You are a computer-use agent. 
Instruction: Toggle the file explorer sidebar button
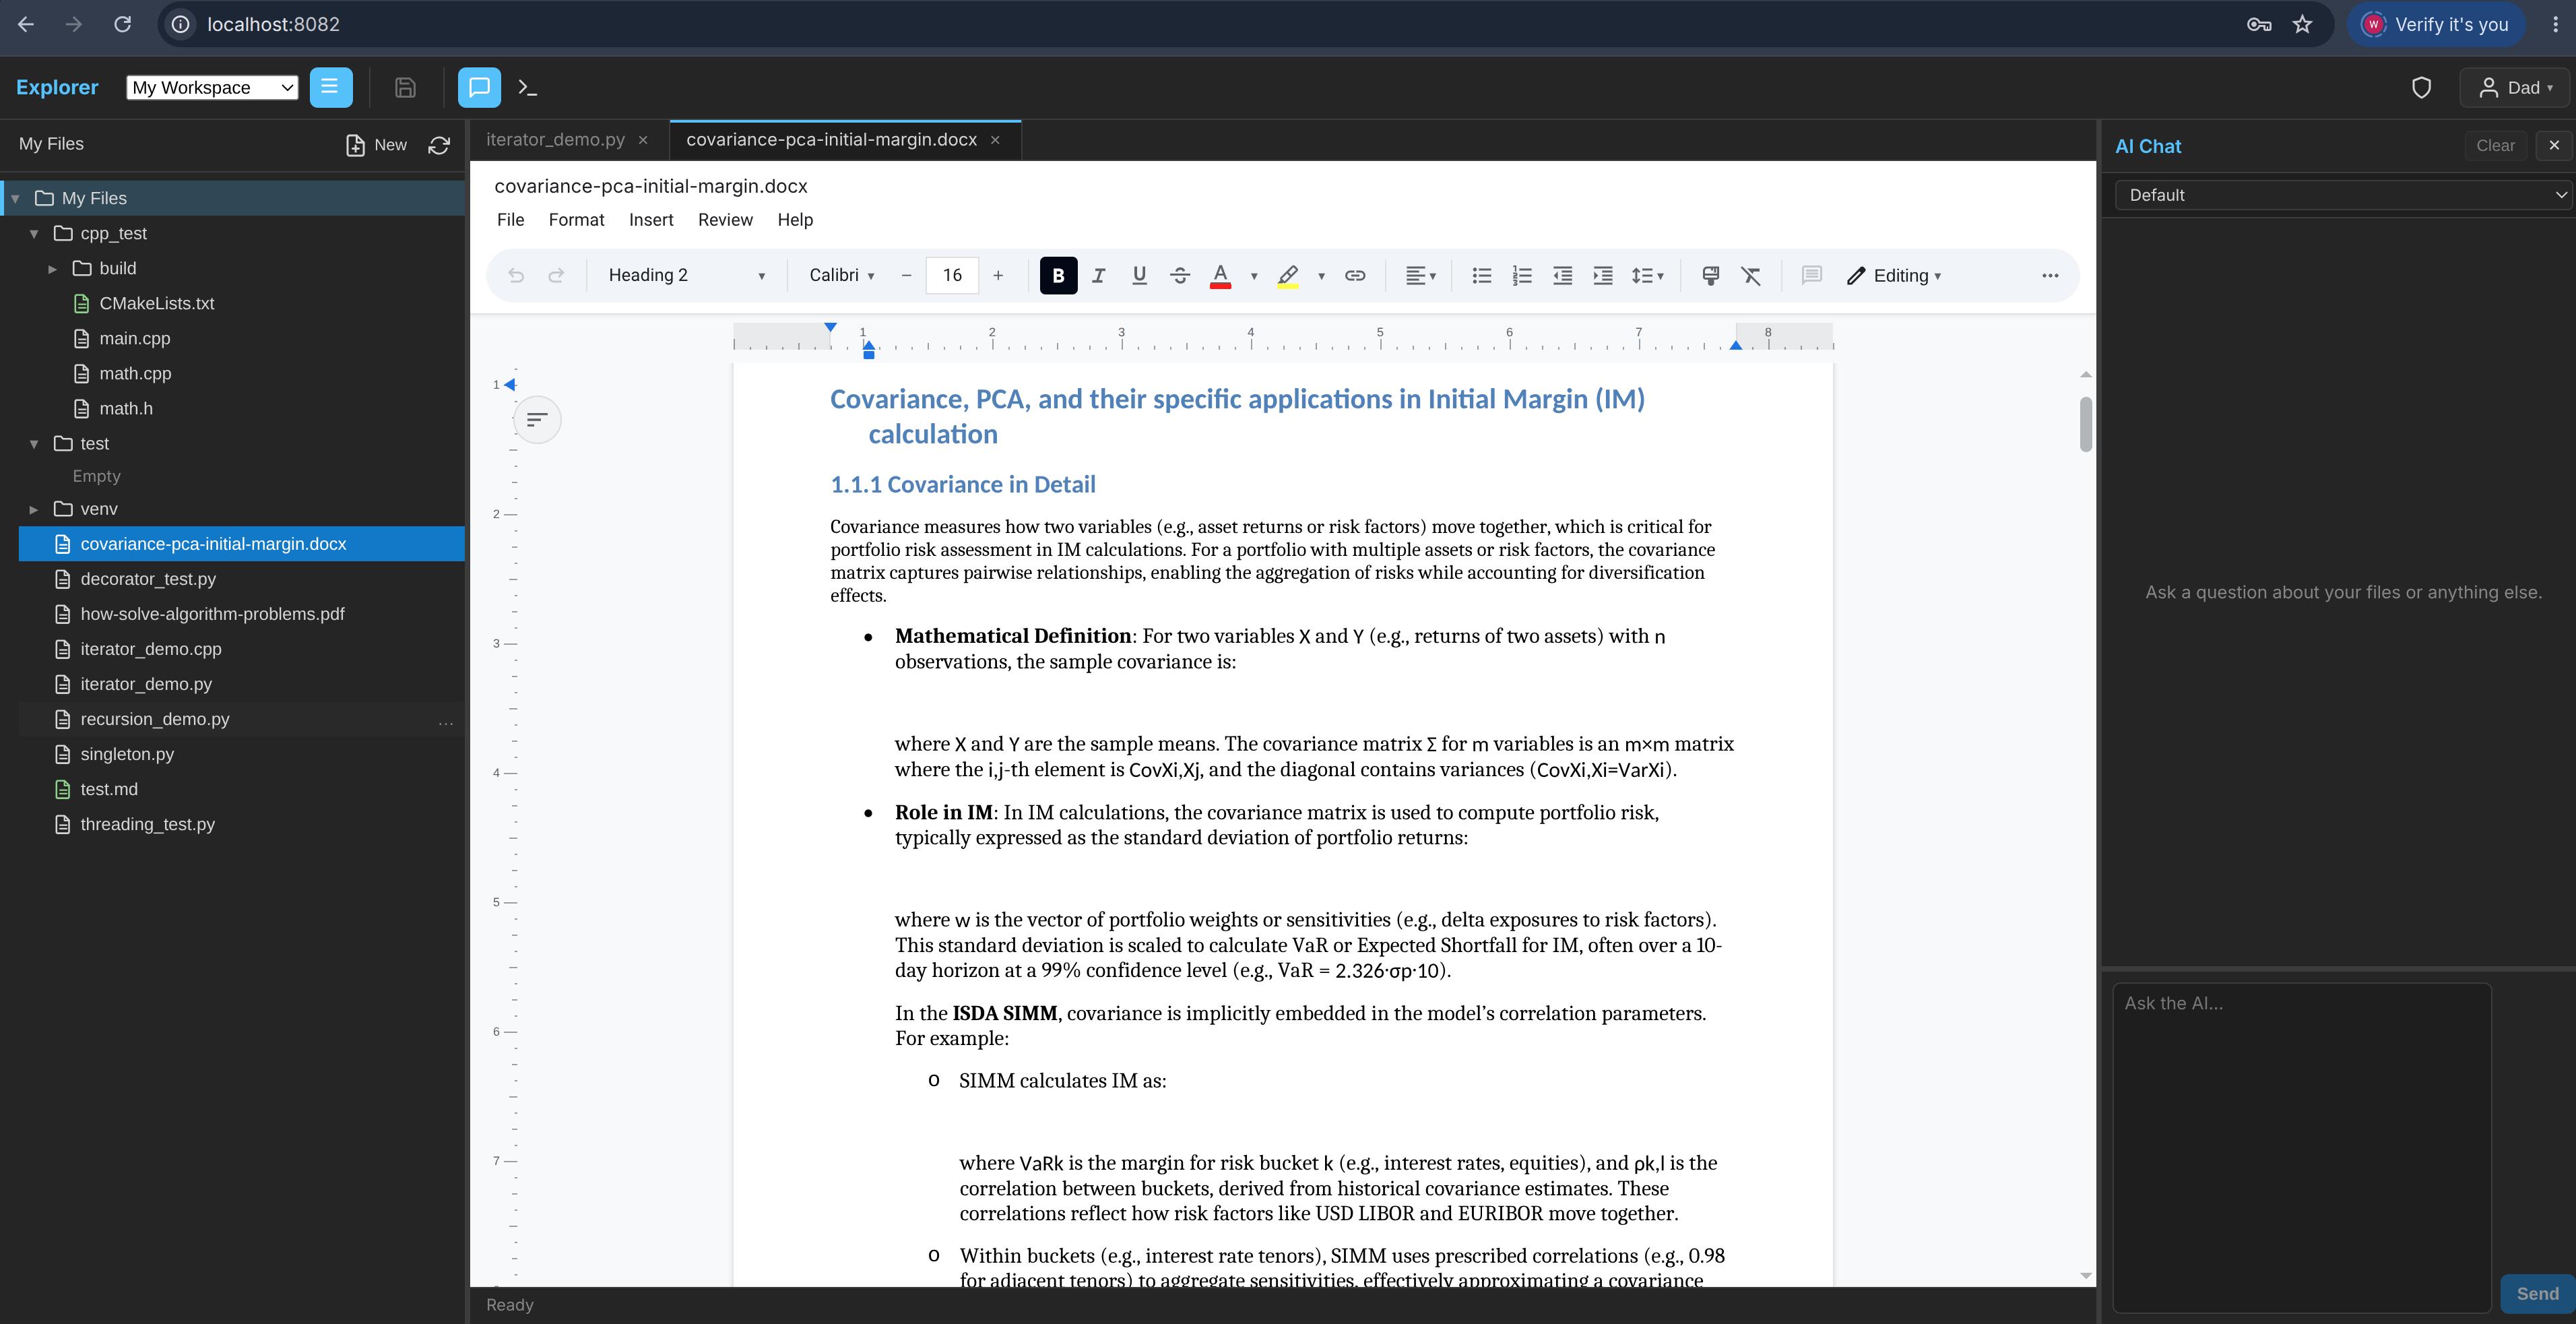(x=330, y=87)
